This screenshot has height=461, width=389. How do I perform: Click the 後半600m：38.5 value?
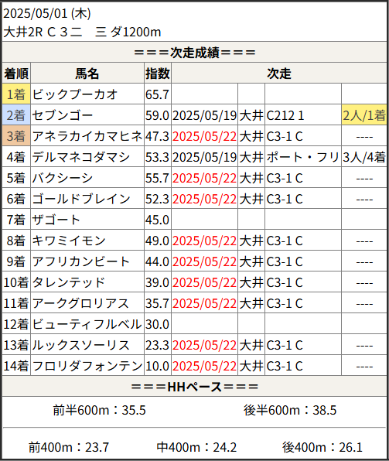click(290, 410)
